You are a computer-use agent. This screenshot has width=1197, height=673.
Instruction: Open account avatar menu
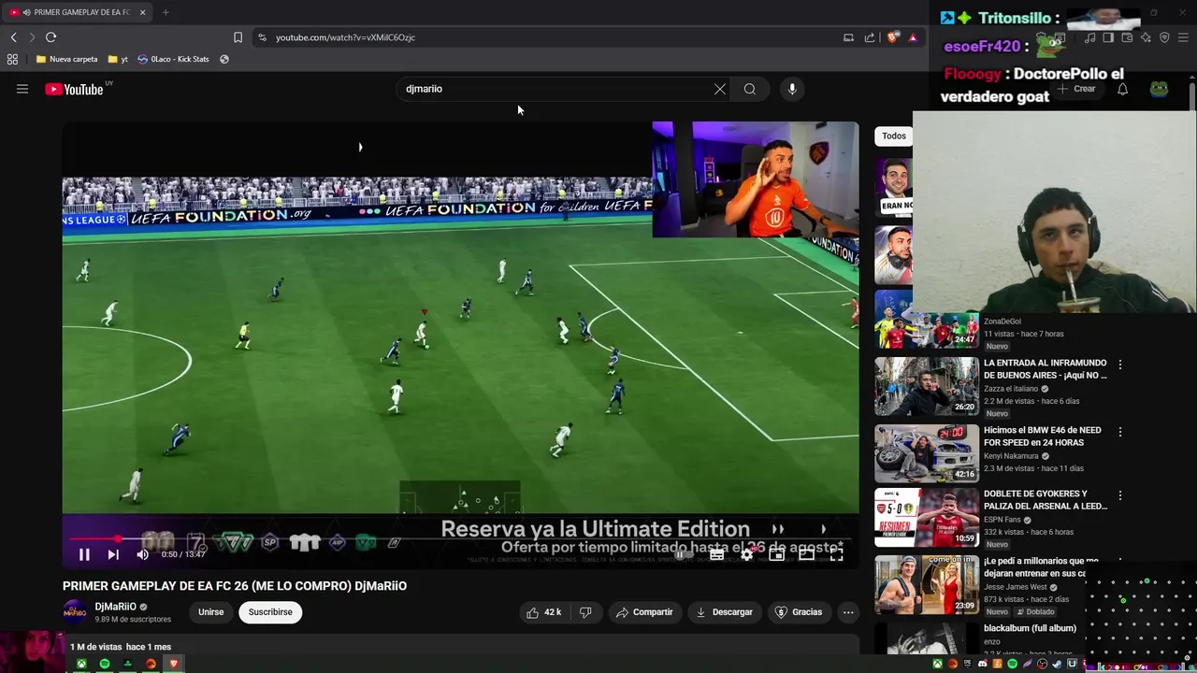point(1160,89)
